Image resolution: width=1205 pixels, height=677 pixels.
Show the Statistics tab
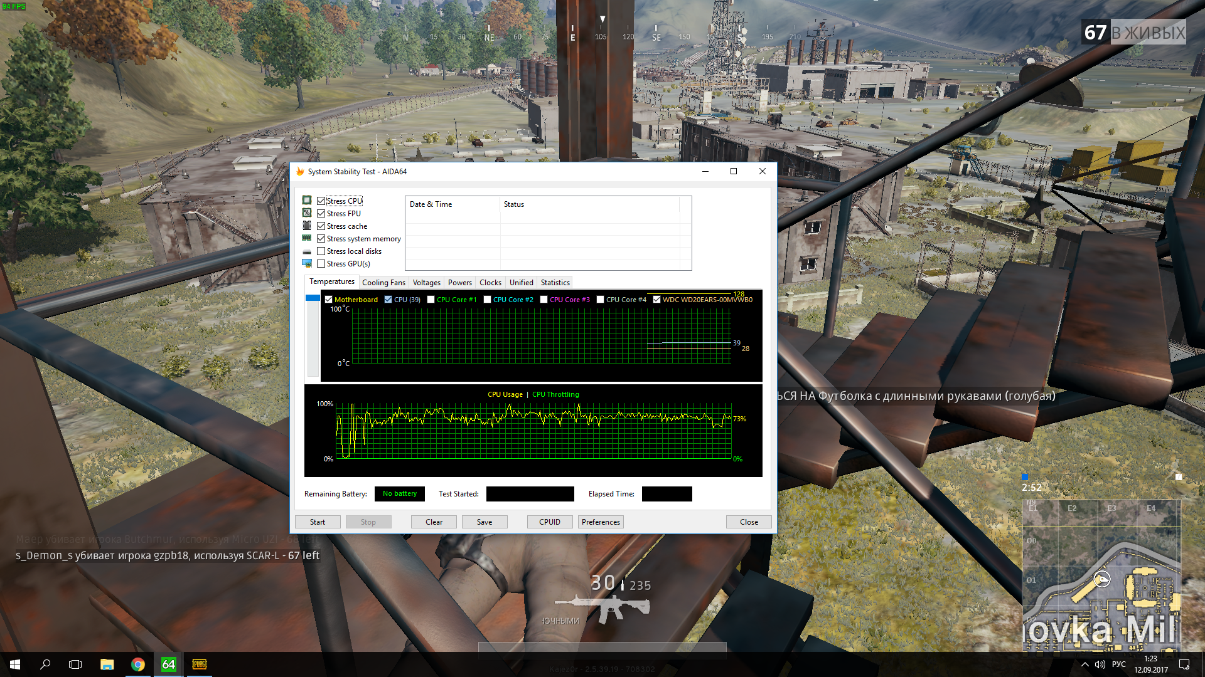pyautogui.click(x=555, y=283)
